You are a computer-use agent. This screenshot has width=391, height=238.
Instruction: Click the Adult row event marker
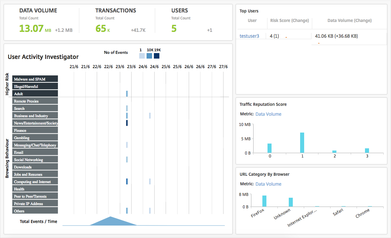pyautogui.click(x=127, y=94)
